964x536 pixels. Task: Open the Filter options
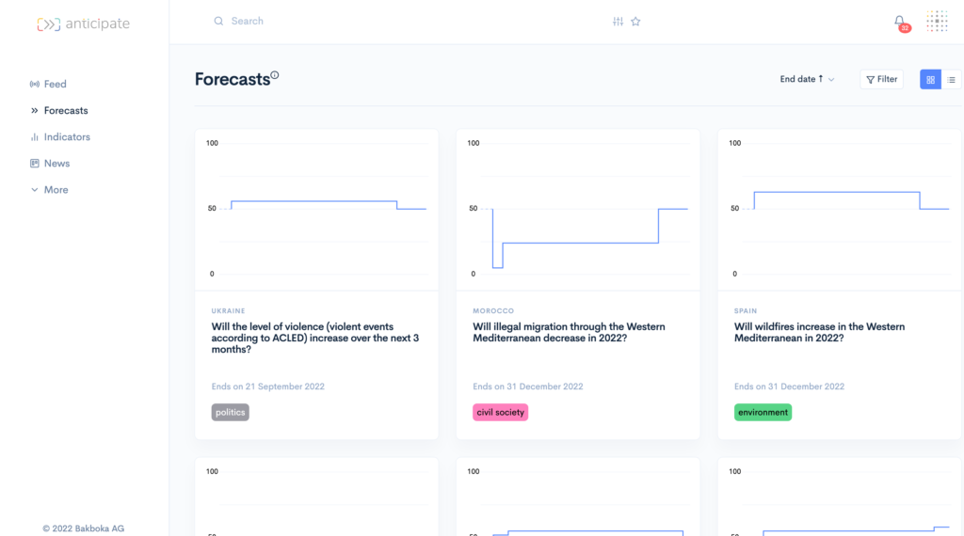click(881, 79)
